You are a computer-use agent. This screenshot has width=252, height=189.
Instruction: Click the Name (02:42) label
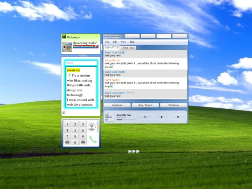click(112, 60)
